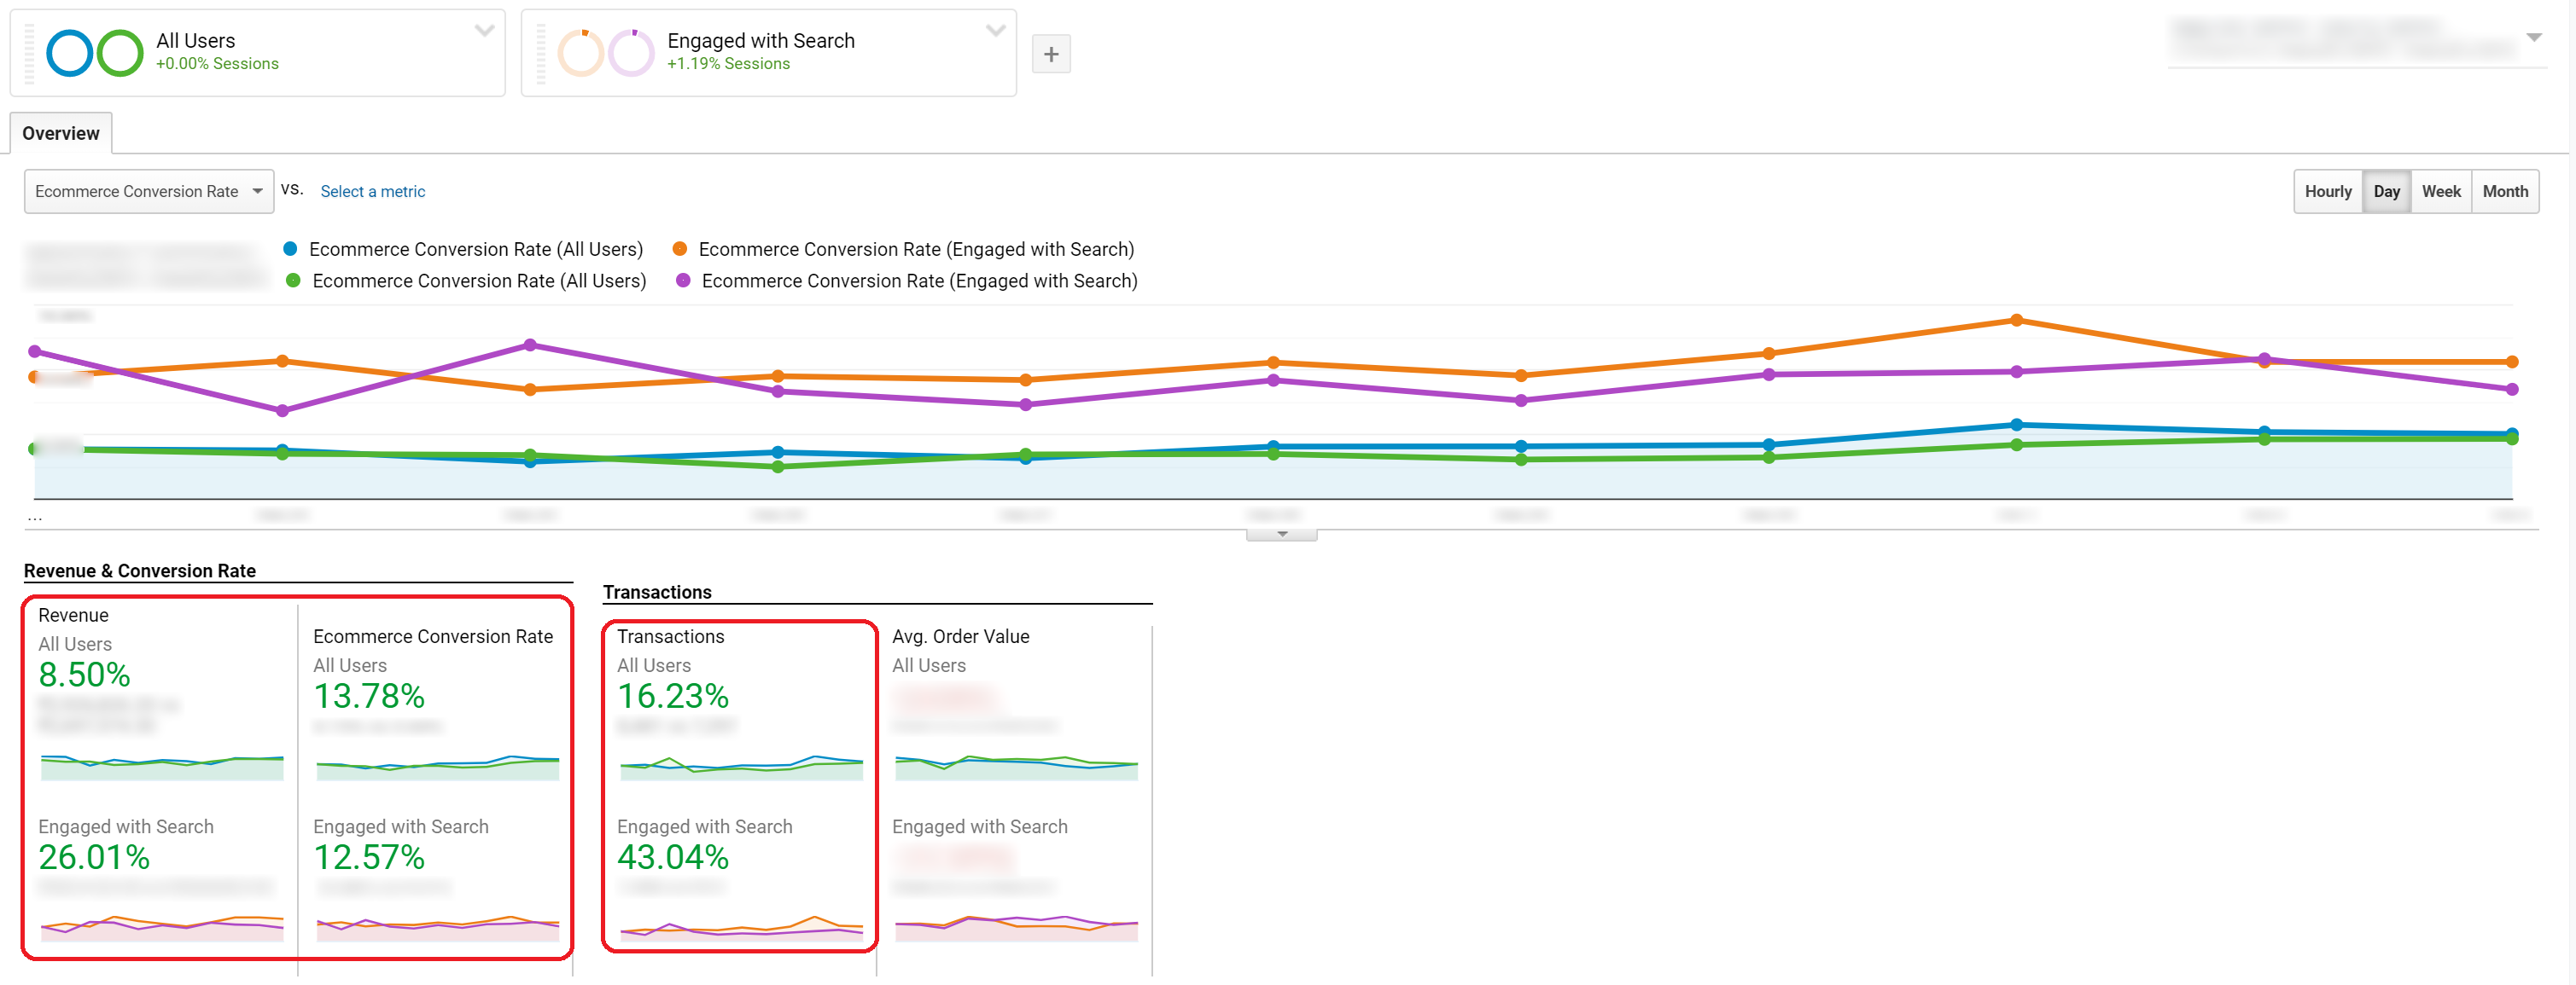The height and width of the screenshot is (985, 2576).
Task: Open the date range dropdown arrow
Action: (x=2533, y=37)
